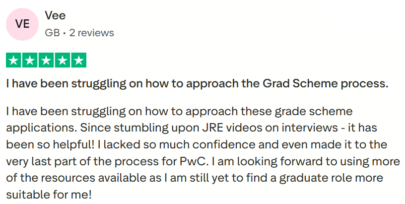Click the third green rating star
The height and width of the screenshot is (204, 405).
click(x=47, y=61)
